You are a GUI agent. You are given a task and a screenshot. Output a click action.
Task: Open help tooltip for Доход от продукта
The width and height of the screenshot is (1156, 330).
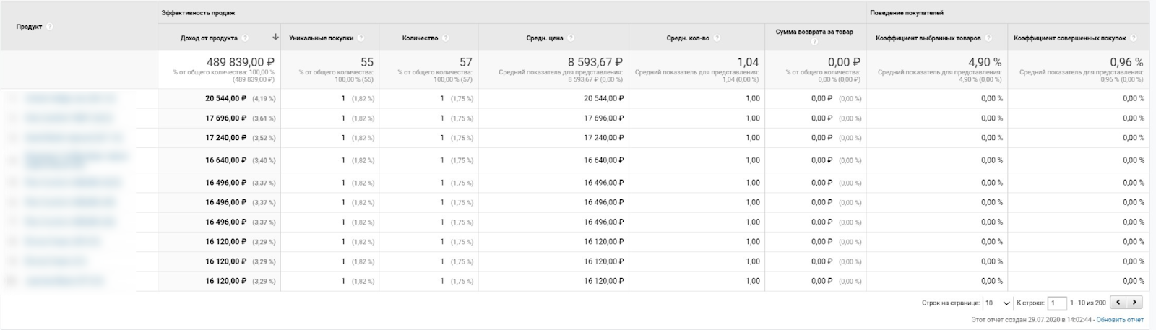click(245, 38)
